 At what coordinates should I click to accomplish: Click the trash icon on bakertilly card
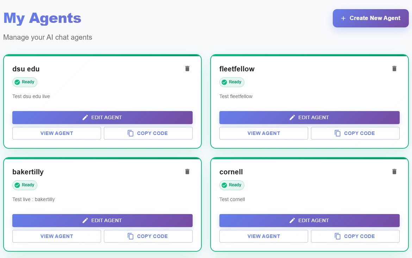(187, 172)
